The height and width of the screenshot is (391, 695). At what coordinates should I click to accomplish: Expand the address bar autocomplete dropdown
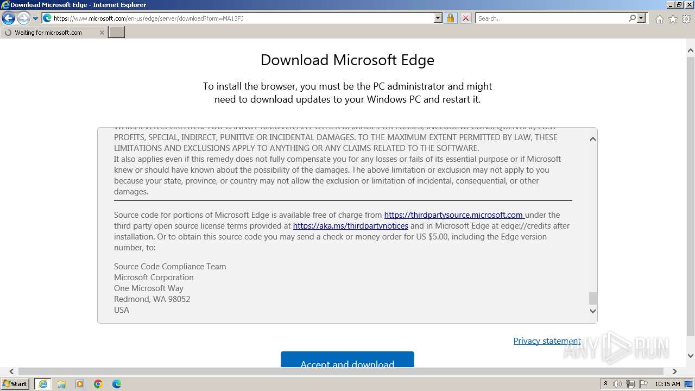pos(438,18)
